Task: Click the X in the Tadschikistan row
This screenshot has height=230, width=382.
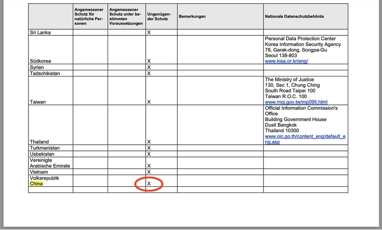Action: 149,73
